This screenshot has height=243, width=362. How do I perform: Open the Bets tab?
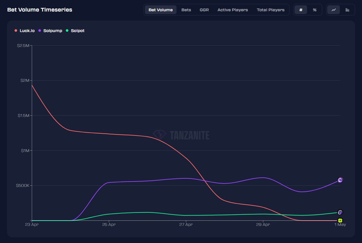186,10
